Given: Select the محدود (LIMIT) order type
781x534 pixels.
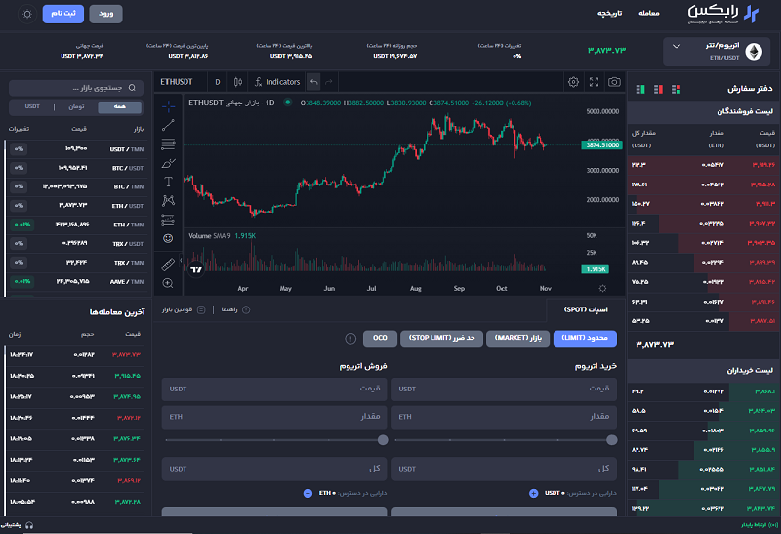Looking at the screenshot, I should (585, 338).
